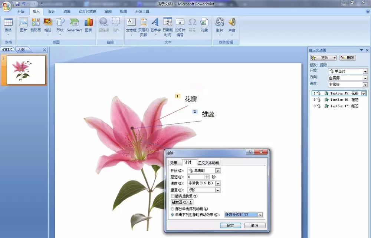
Task: Open the 重复 dropdown in the dialog
Action: tap(218, 190)
